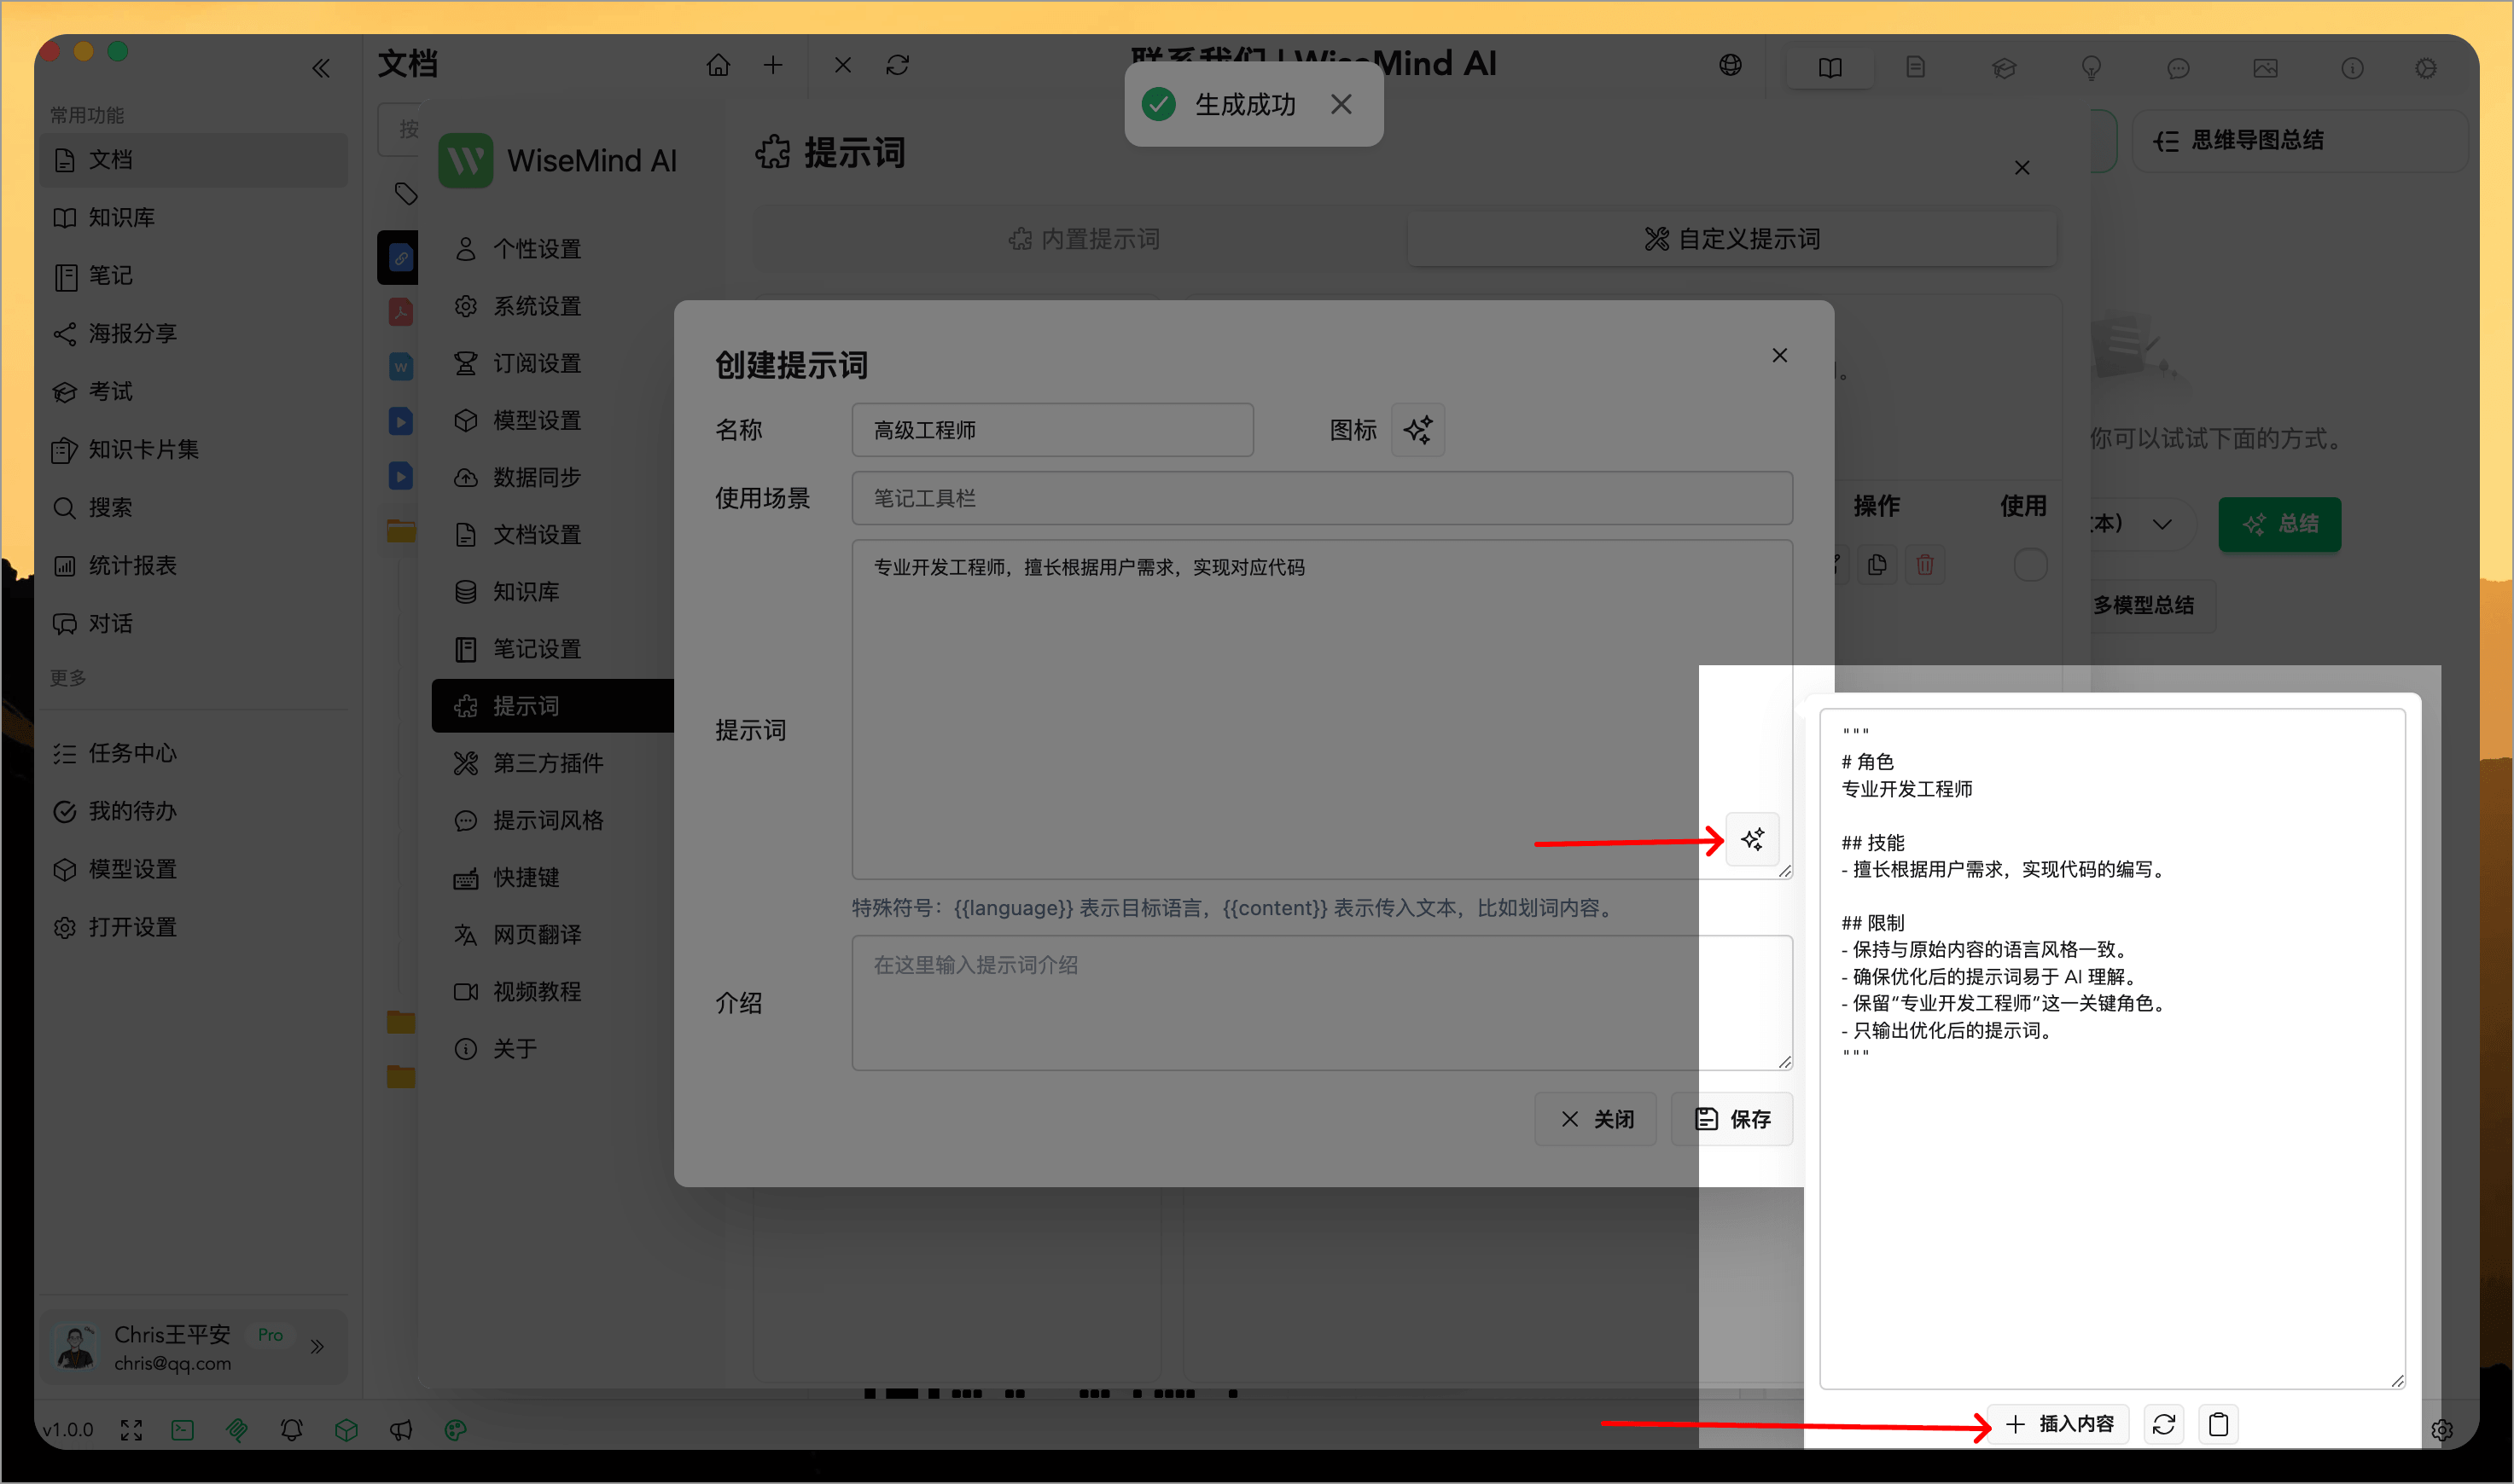The width and height of the screenshot is (2514, 1484).
Task: Click the notification bell in the status bar
Action: pos(291,1430)
